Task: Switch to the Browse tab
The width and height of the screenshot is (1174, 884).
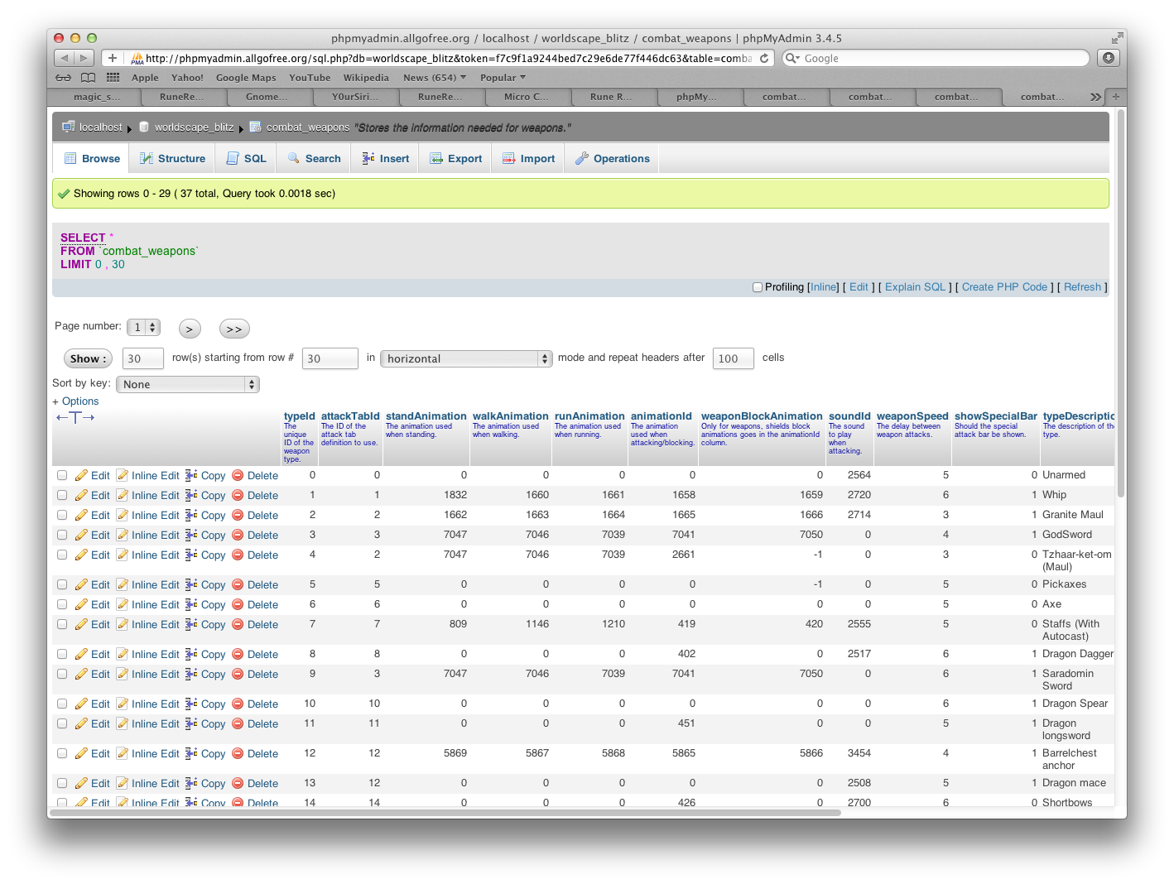Action: [x=92, y=158]
